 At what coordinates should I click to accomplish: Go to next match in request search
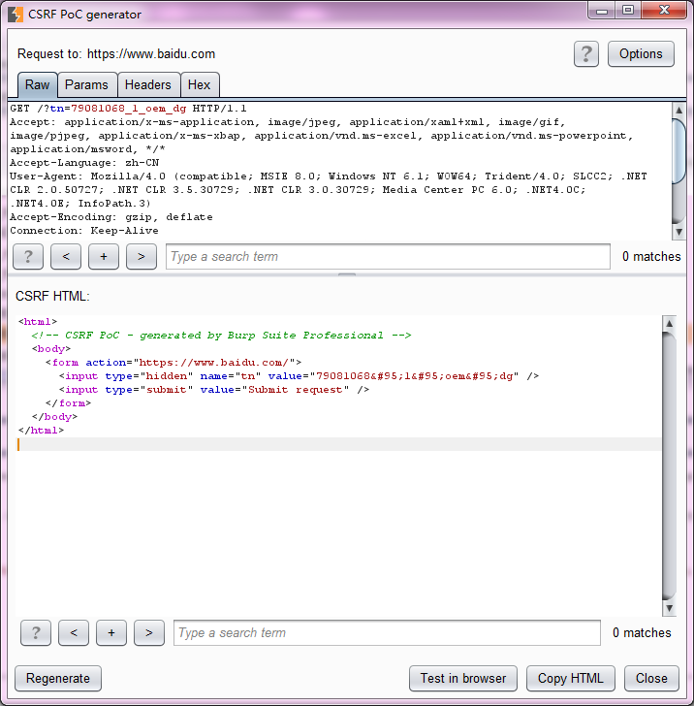pos(142,257)
